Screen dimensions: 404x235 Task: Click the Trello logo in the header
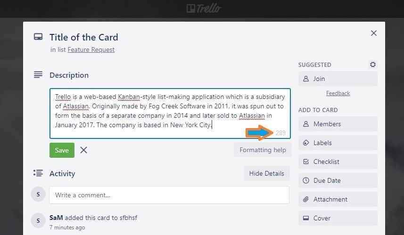(x=204, y=8)
